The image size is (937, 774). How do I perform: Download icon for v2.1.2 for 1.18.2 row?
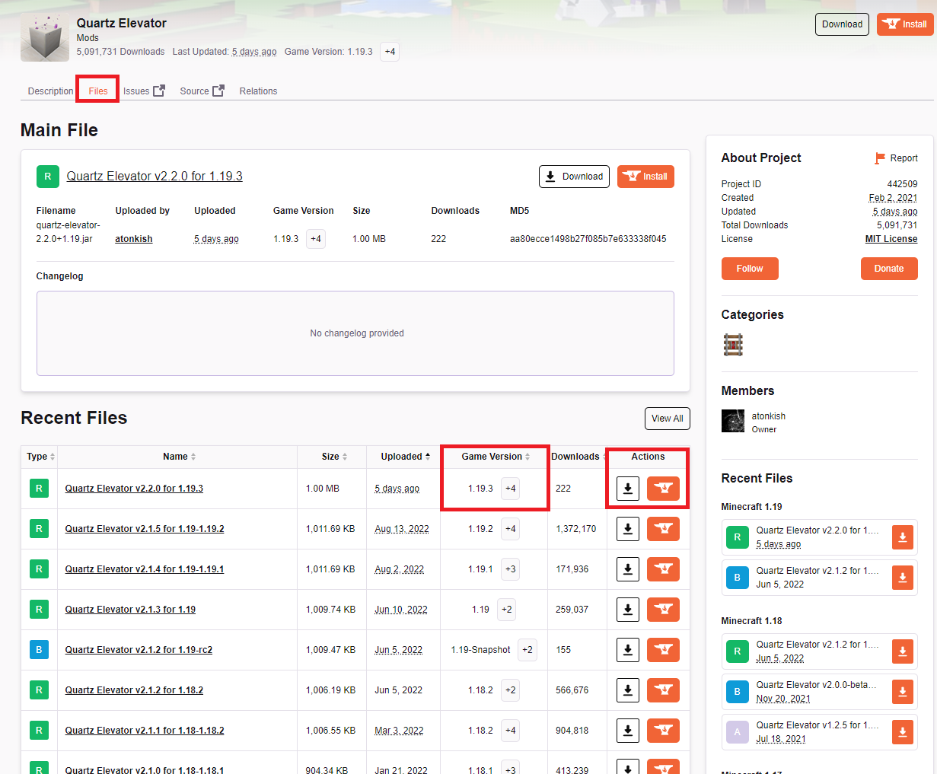coord(628,690)
